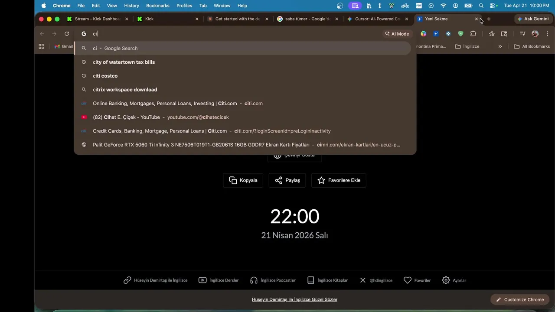Open the Window menu

click(x=222, y=6)
